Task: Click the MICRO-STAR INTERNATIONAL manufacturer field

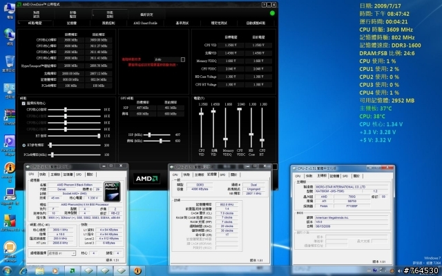Action: [352, 187]
